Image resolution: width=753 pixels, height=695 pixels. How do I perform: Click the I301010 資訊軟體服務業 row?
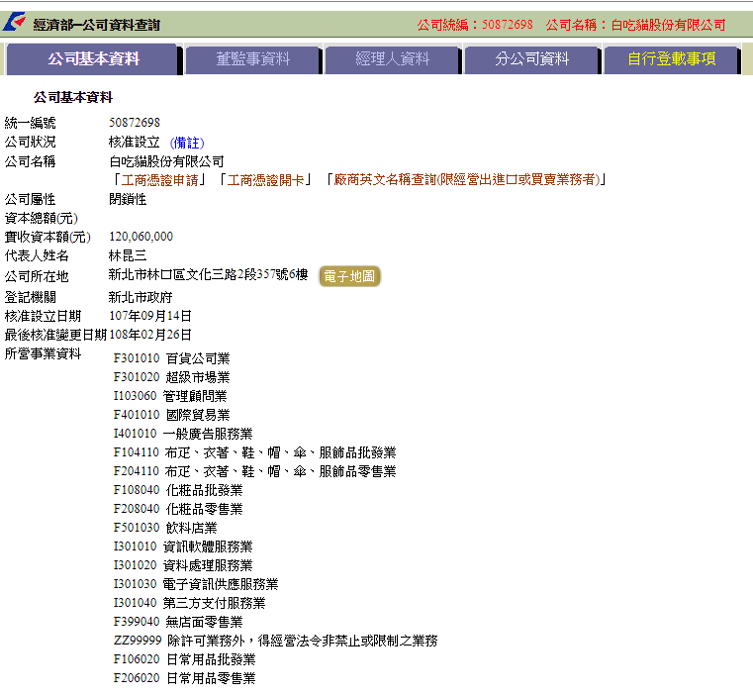(x=183, y=546)
